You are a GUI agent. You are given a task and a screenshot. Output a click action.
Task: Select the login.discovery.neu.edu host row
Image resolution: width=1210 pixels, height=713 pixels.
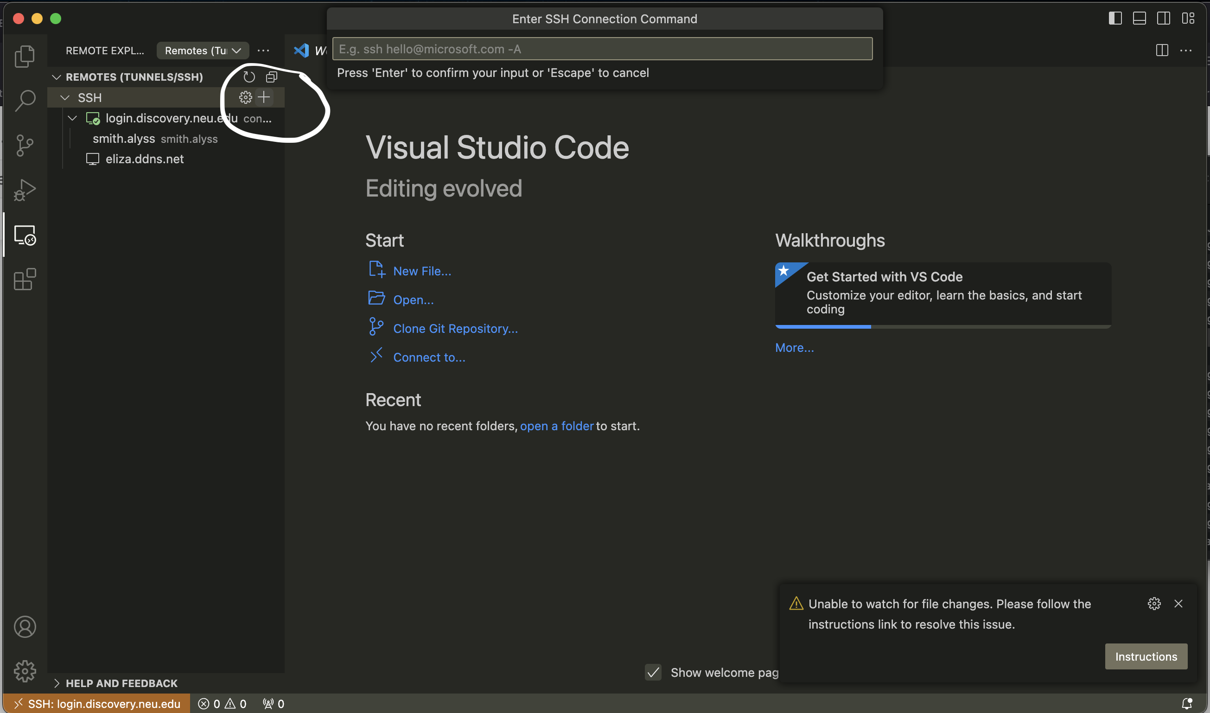tap(166, 118)
